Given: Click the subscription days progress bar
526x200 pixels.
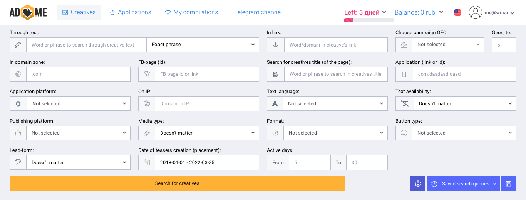Looking at the screenshot, I should [x=369, y=20].
